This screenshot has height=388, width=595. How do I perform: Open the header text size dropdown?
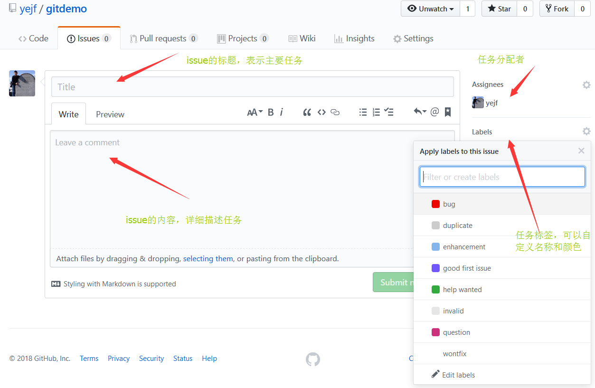pyautogui.click(x=255, y=112)
